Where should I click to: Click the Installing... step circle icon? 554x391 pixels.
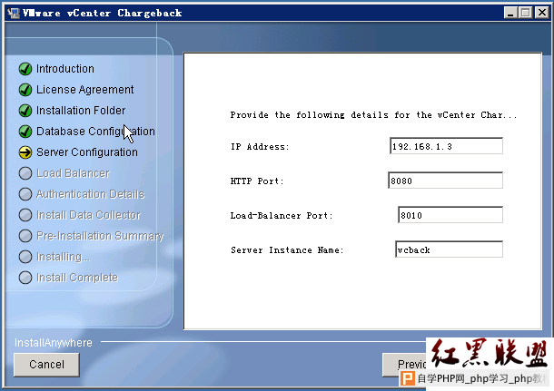tap(25, 257)
